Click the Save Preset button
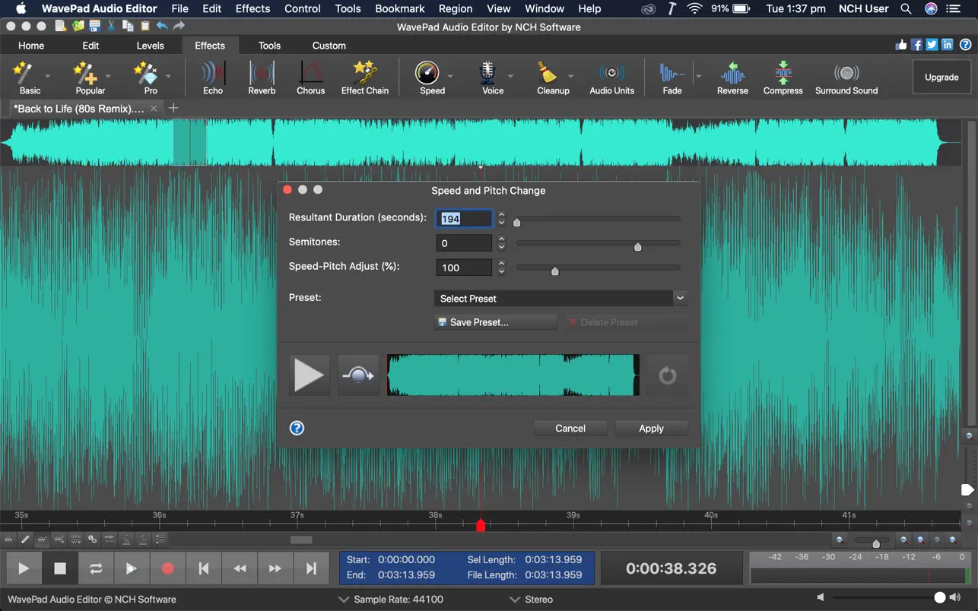This screenshot has width=978, height=611. [x=495, y=322]
